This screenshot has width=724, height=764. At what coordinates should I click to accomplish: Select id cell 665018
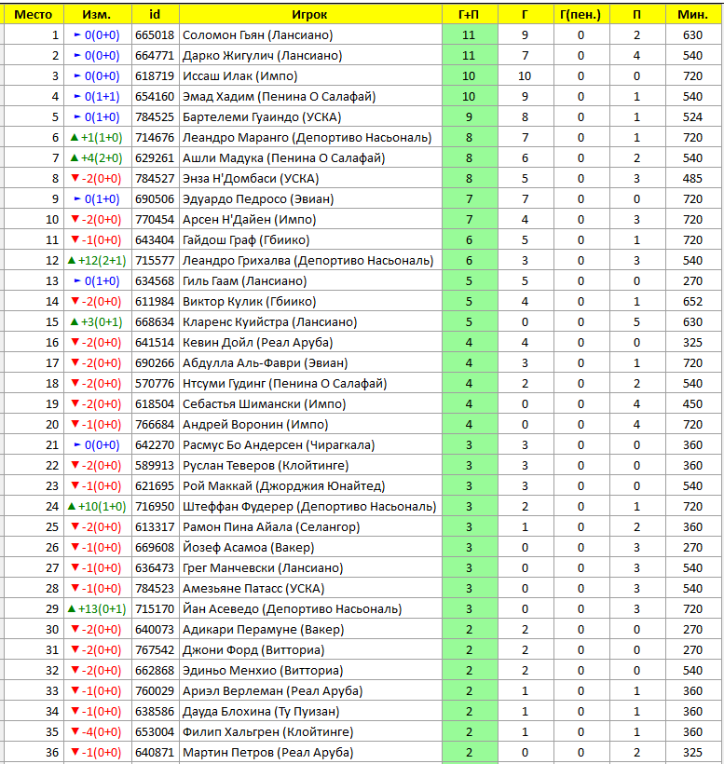[155, 35]
